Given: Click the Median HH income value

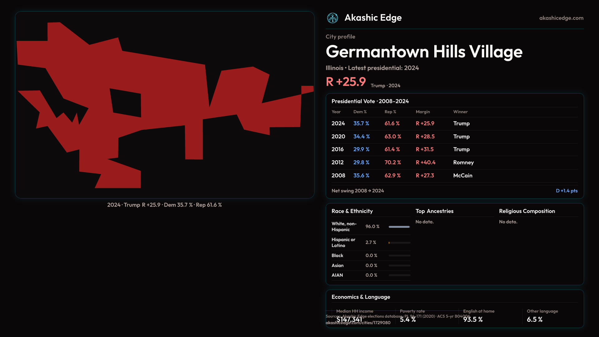Looking at the screenshot, I should 349,320.
